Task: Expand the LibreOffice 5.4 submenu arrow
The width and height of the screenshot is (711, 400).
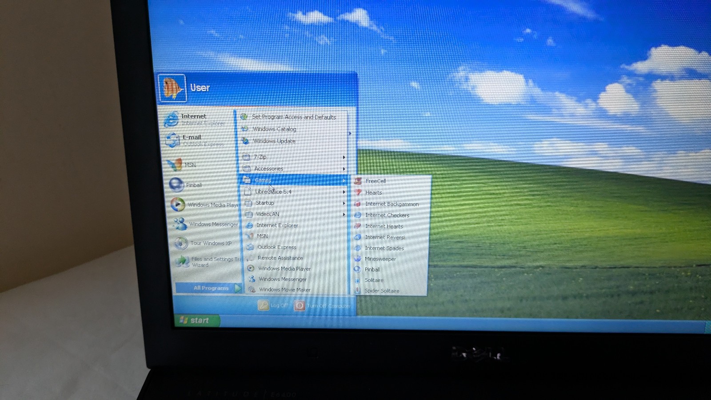Action: pos(344,192)
